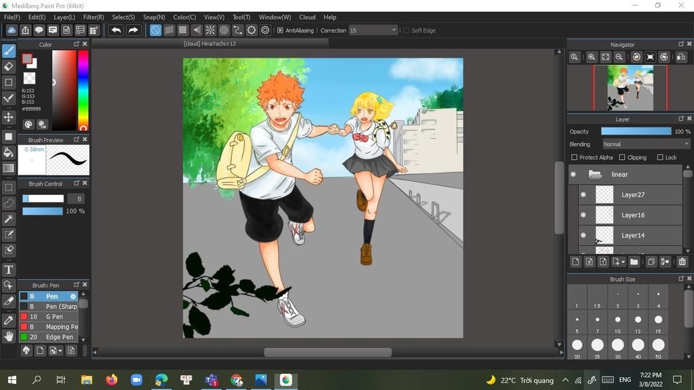The width and height of the screenshot is (694, 390).
Task: Hide Layer27 visibility
Action: [x=584, y=194]
